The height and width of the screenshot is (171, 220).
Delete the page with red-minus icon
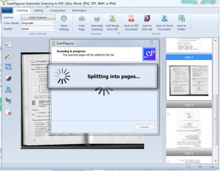pyautogui.click(x=8, y=112)
